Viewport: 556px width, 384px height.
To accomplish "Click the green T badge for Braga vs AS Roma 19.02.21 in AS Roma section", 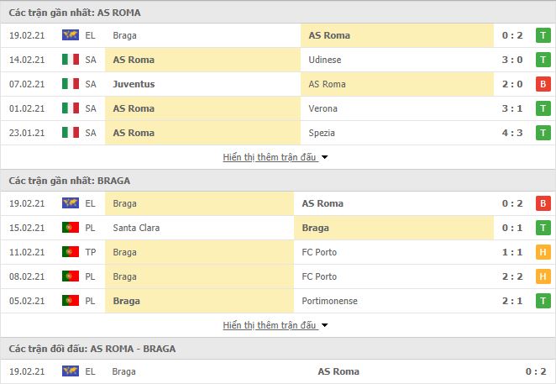I will click(543, 35).
